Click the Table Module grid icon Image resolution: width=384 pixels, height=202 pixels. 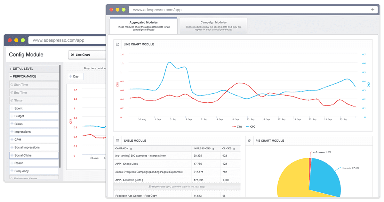click(x=117, y=140)
